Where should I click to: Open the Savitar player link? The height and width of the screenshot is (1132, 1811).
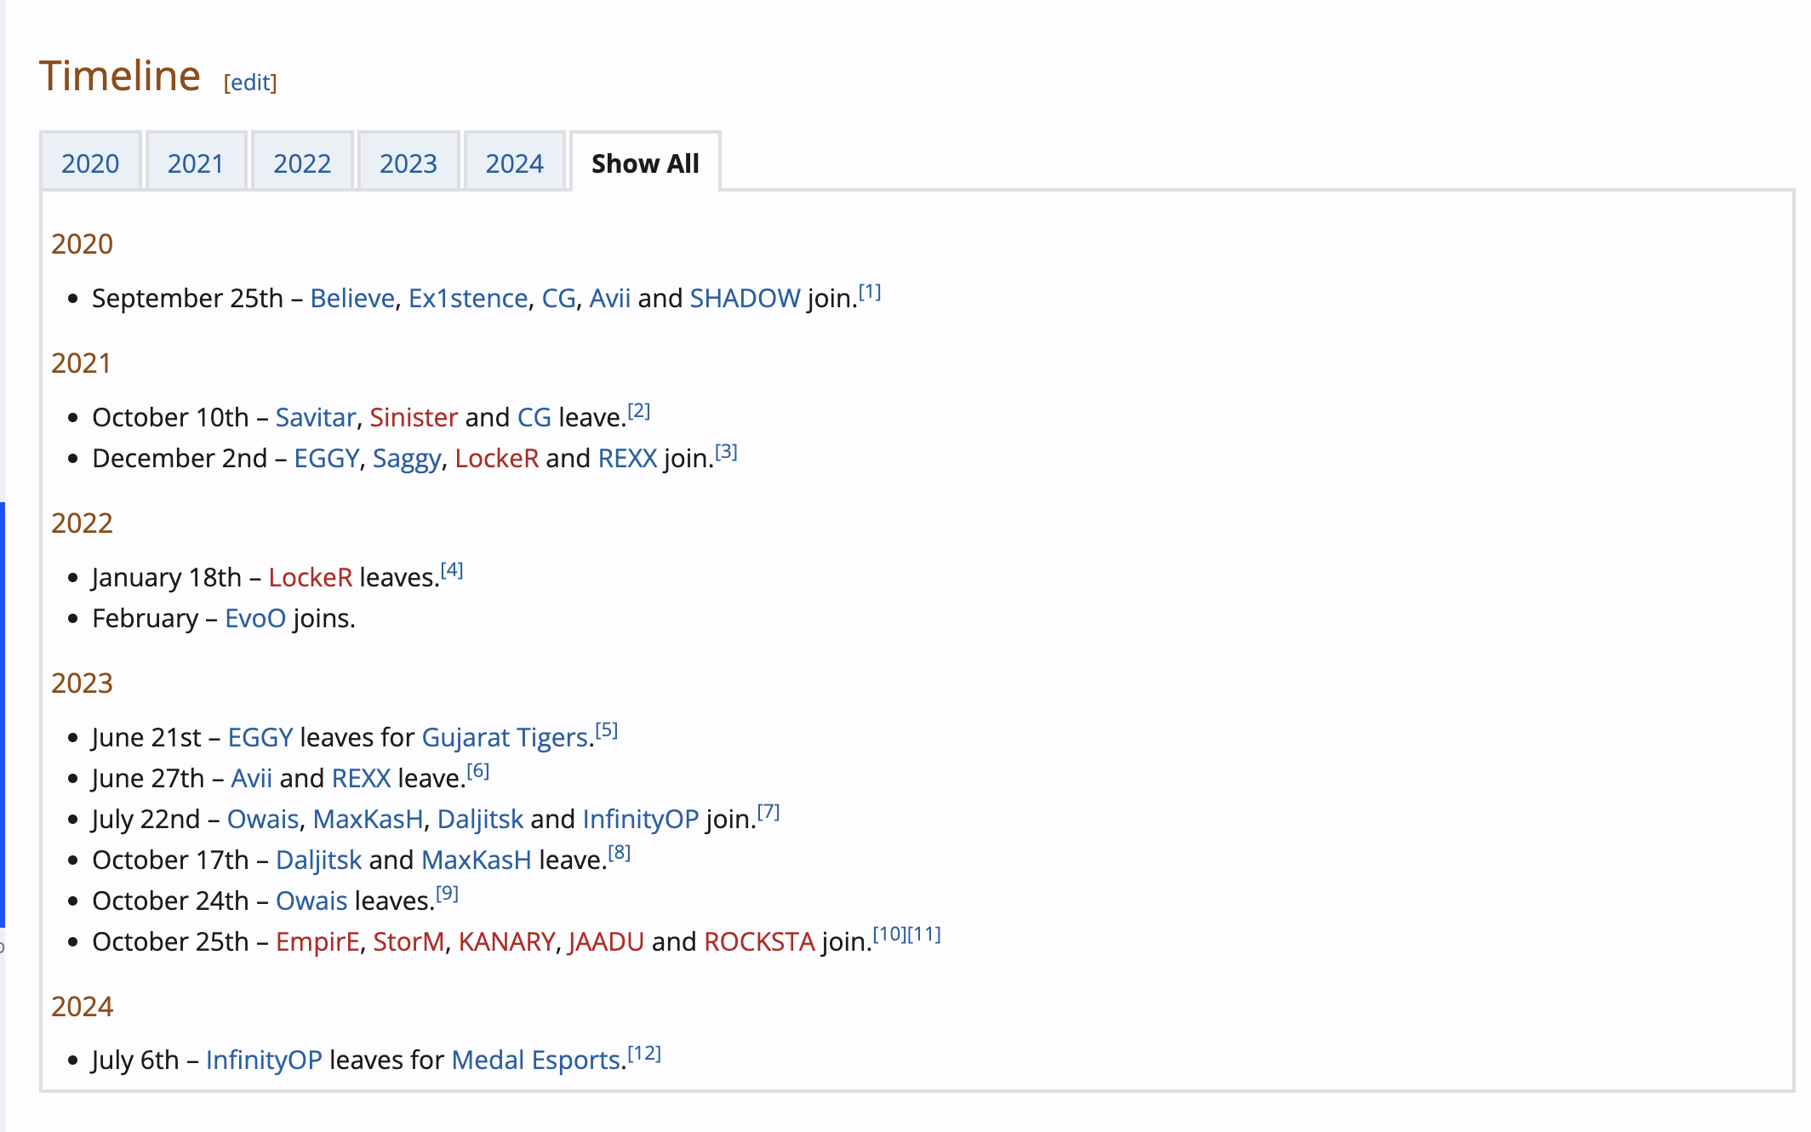pos(316,417)
